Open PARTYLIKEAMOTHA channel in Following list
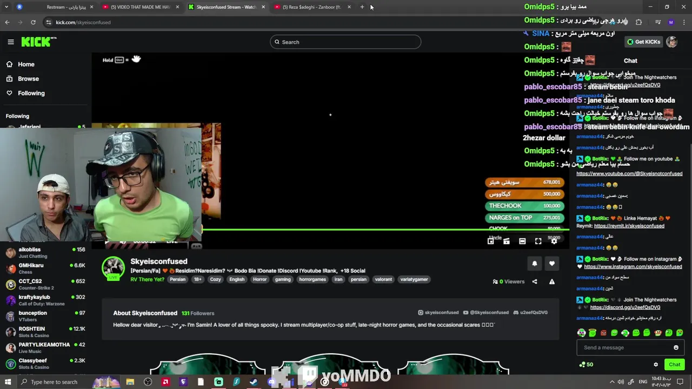The image size is (692, 389). coord(45,348)
